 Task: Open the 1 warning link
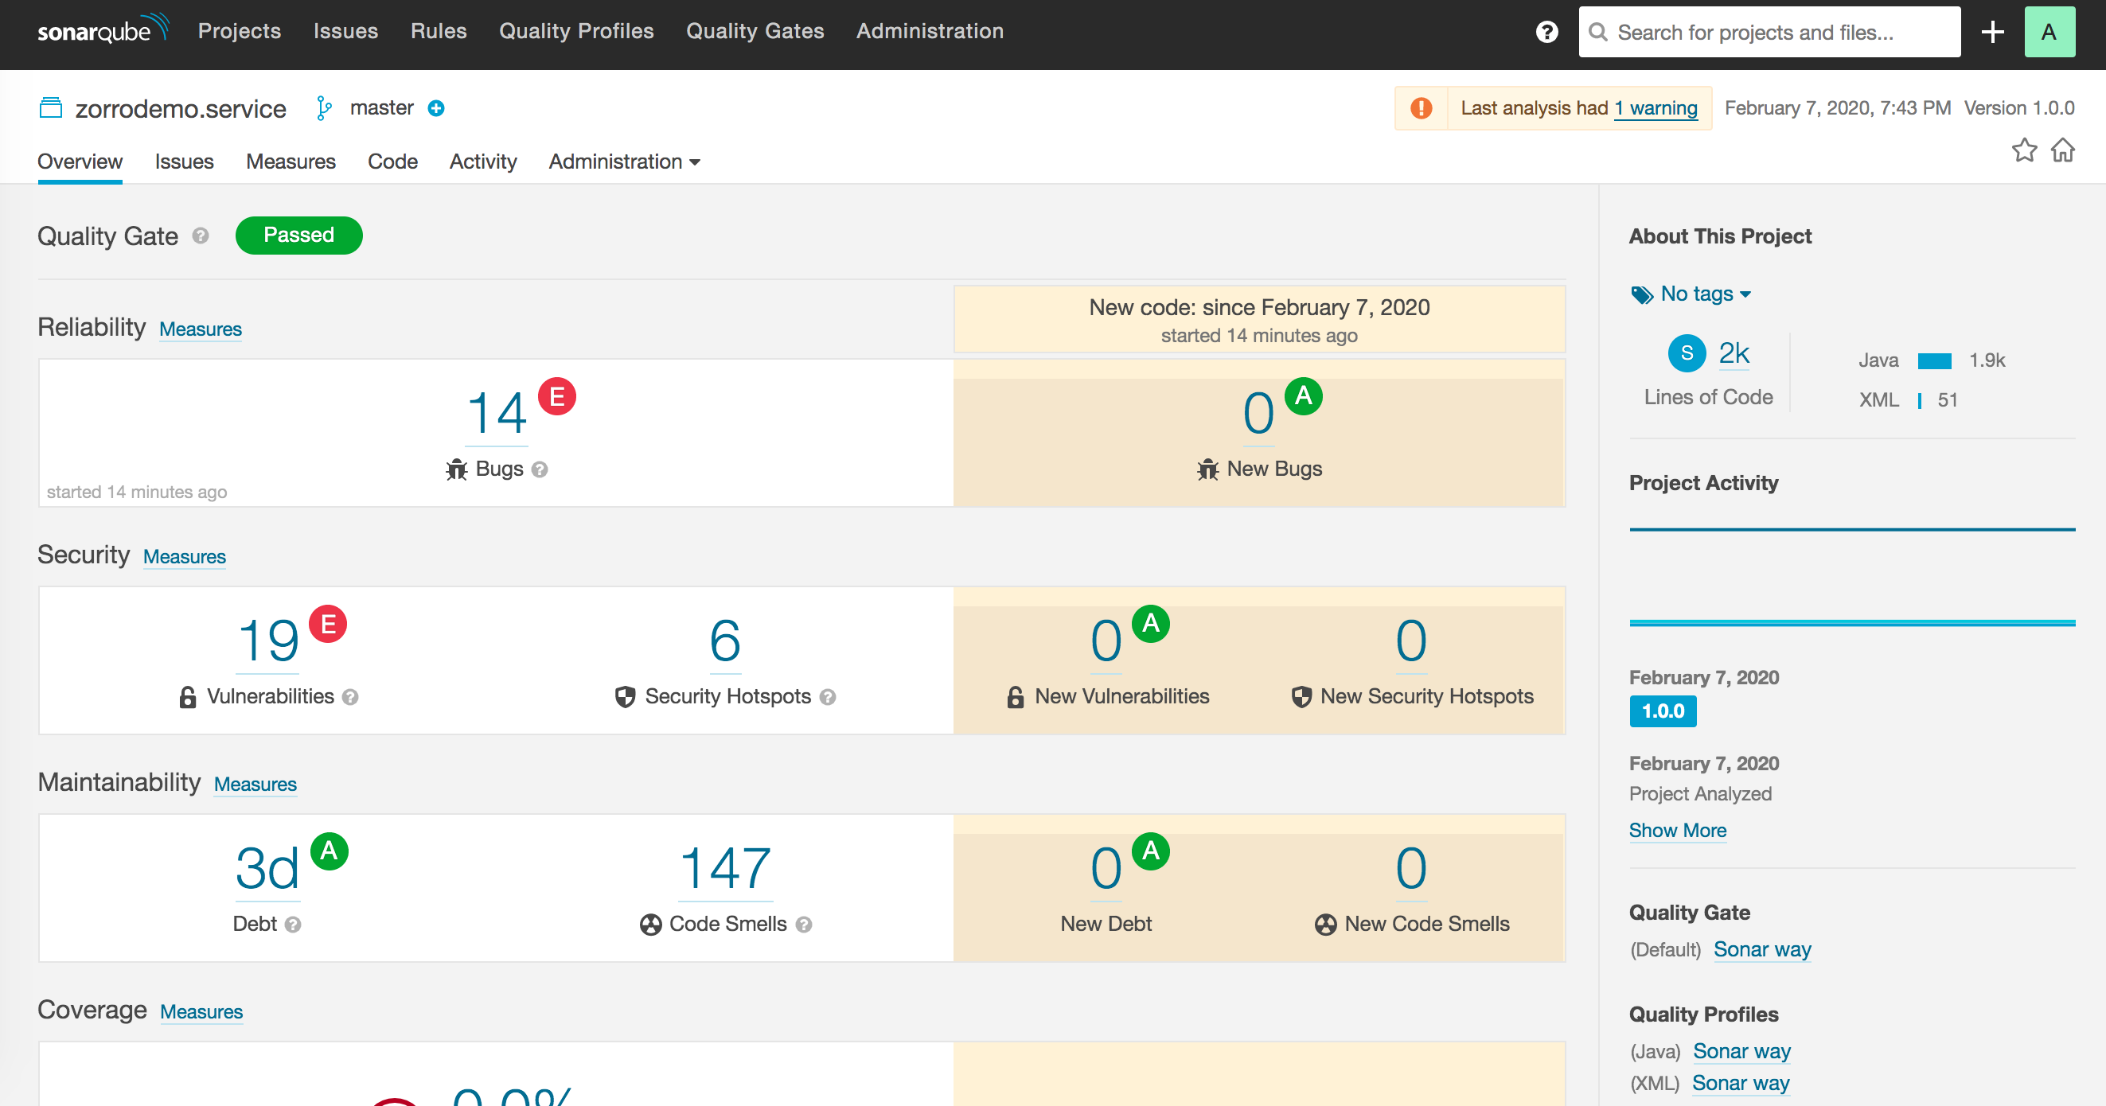tap(1656, 108)
